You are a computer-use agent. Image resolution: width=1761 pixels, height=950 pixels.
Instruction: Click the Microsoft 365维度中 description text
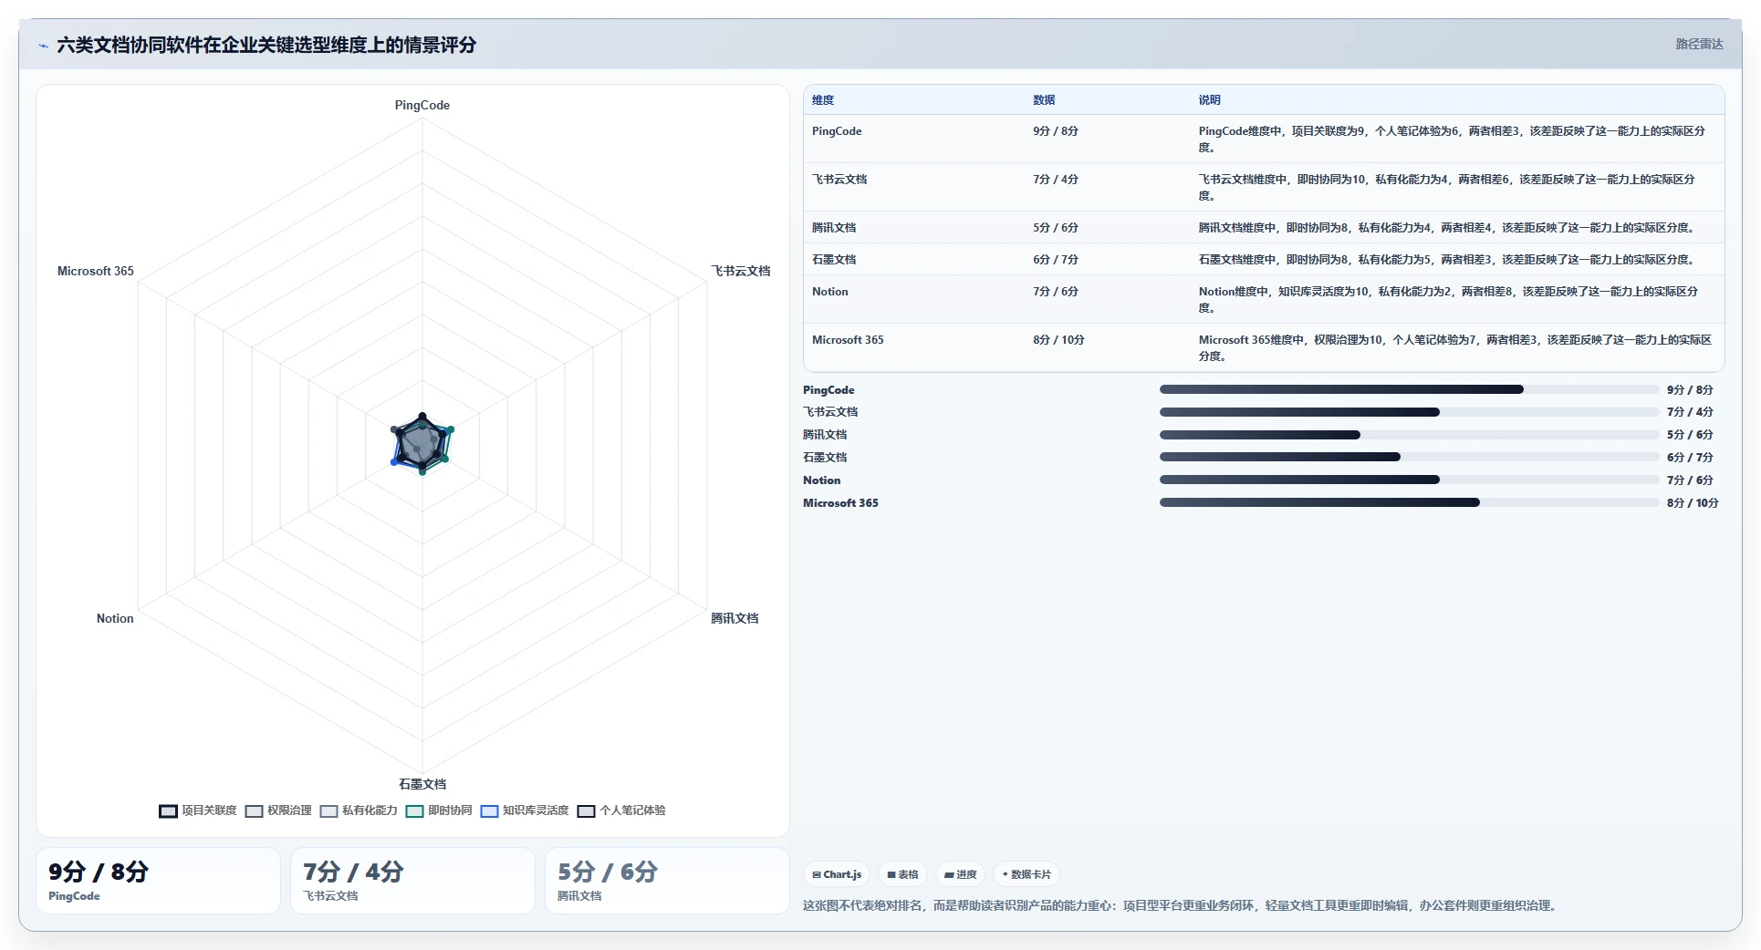click(1455, 347)
